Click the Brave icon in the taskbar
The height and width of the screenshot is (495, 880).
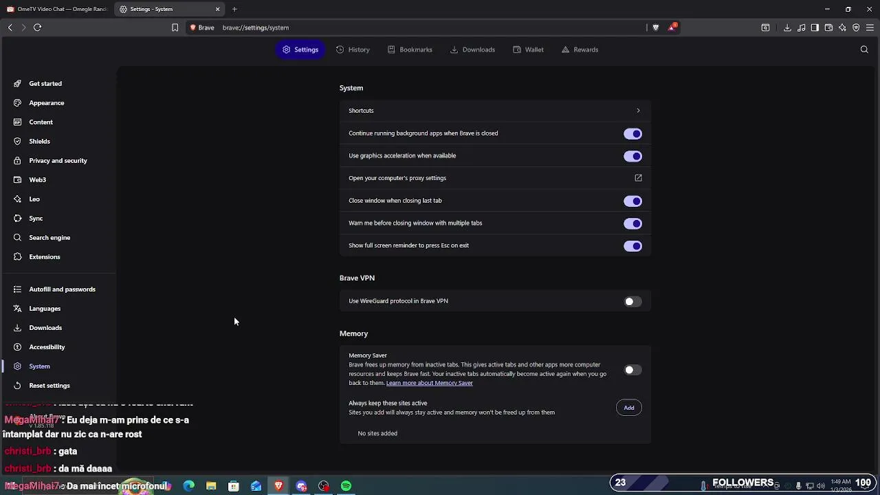tap(278, 486)
